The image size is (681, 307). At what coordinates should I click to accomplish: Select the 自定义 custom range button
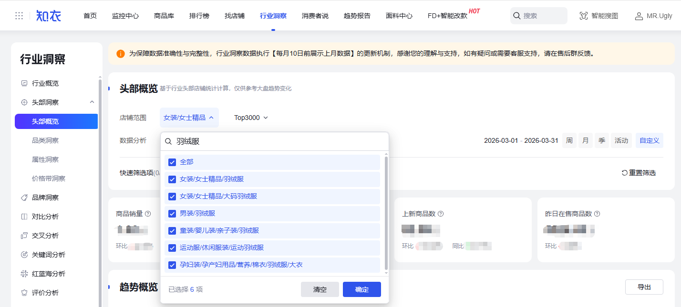tap(650, 140)
